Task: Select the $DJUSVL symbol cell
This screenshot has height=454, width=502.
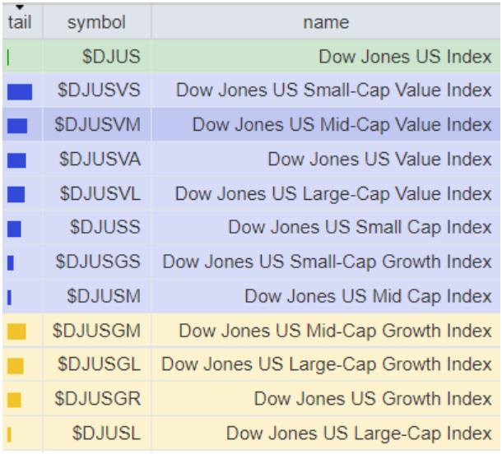Action: point(100,194)
